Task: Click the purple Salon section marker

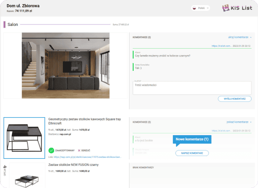Action: pos(5,25)
